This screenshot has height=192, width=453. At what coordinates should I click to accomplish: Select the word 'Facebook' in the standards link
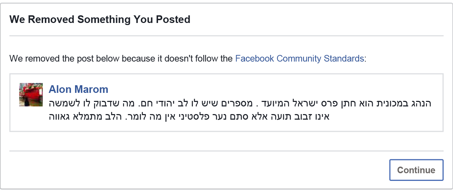[x=255, y=58]
